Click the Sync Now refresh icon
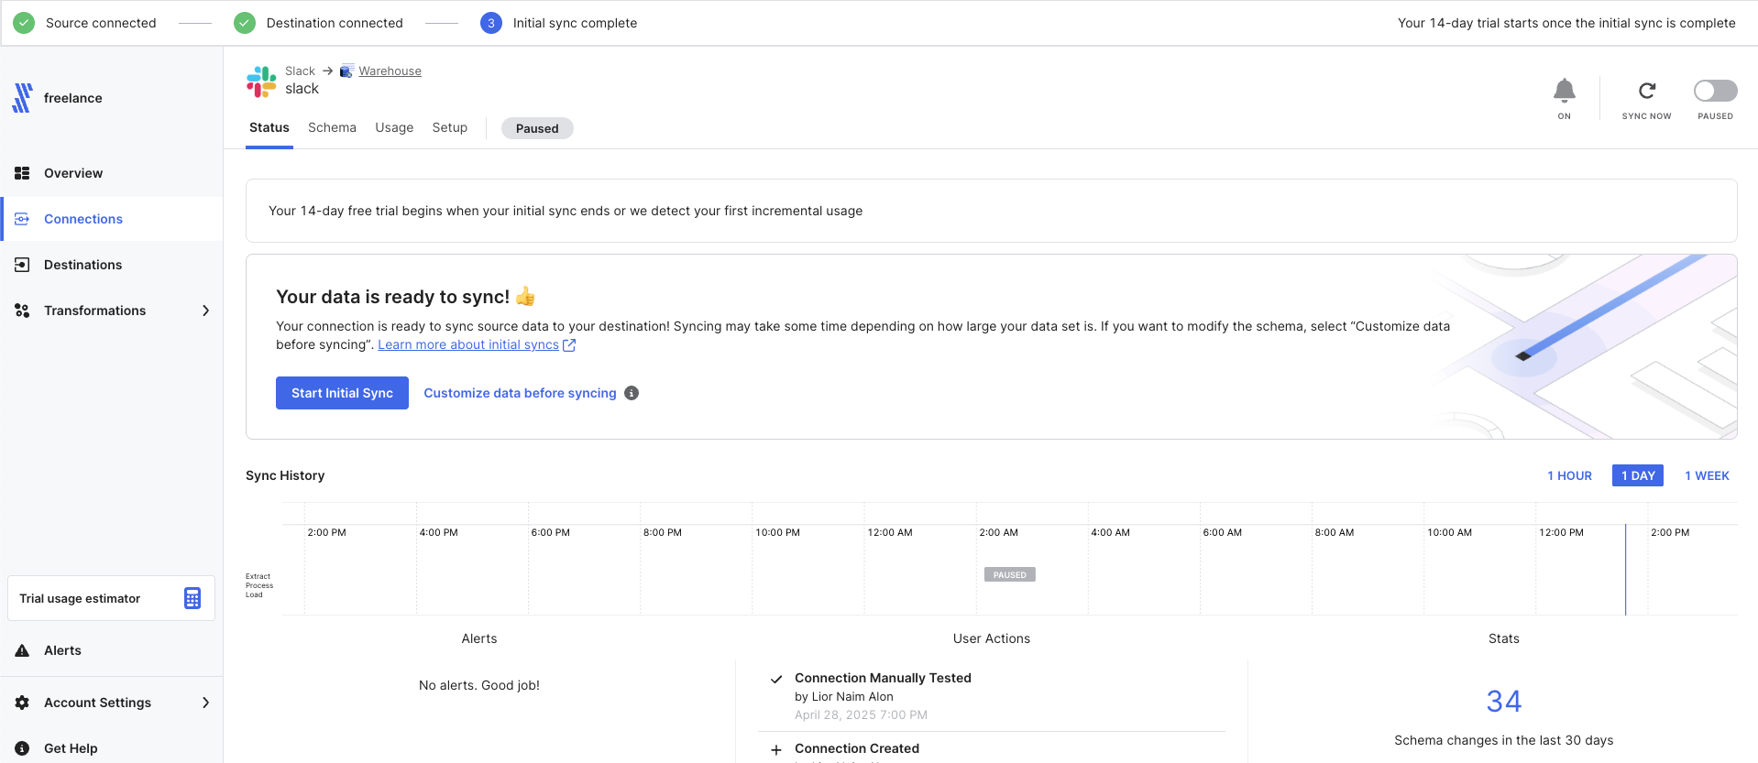The height and width of the screenshot is (763, 1758). tap(1646, 91)
